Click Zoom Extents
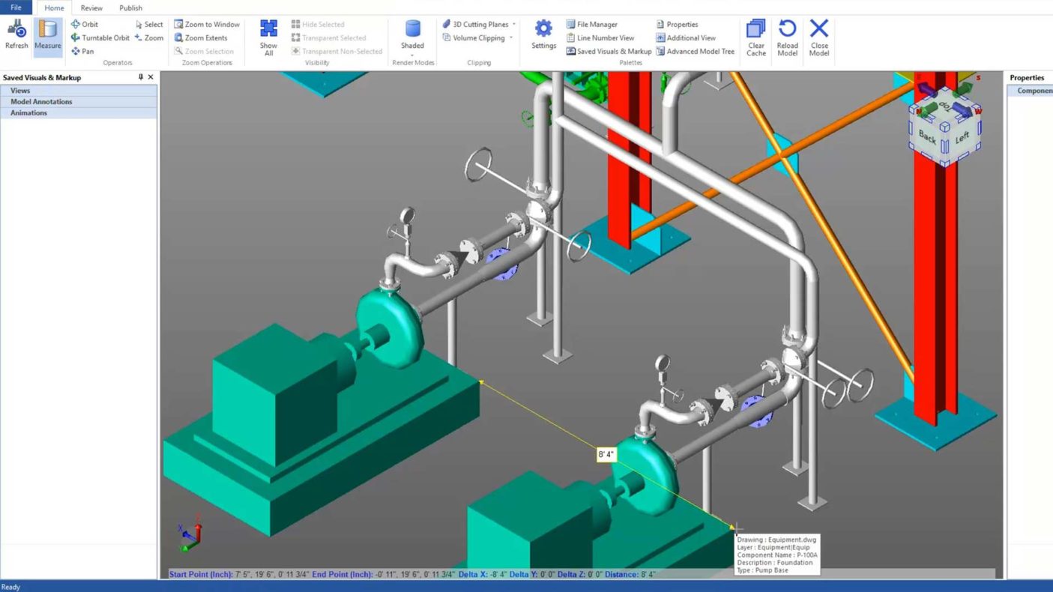 pyautogui.click(x=201, y=38)
